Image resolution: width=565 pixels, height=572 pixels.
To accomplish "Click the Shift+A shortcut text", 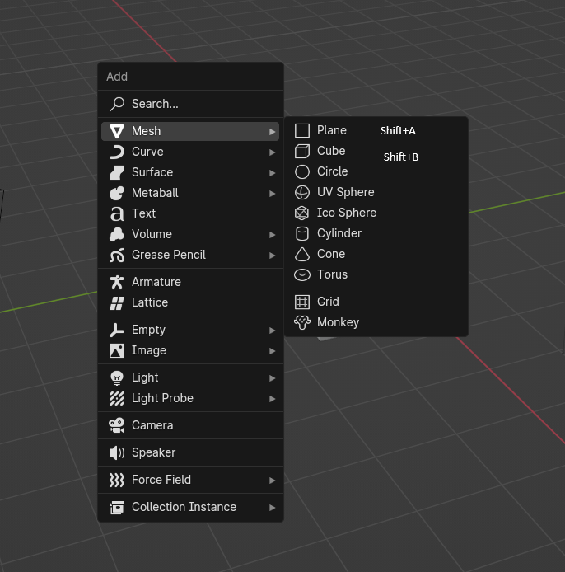I will pos(398,130).
